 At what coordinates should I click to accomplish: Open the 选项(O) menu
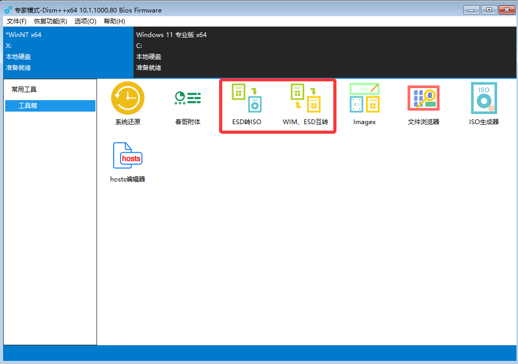coord(85,21)
